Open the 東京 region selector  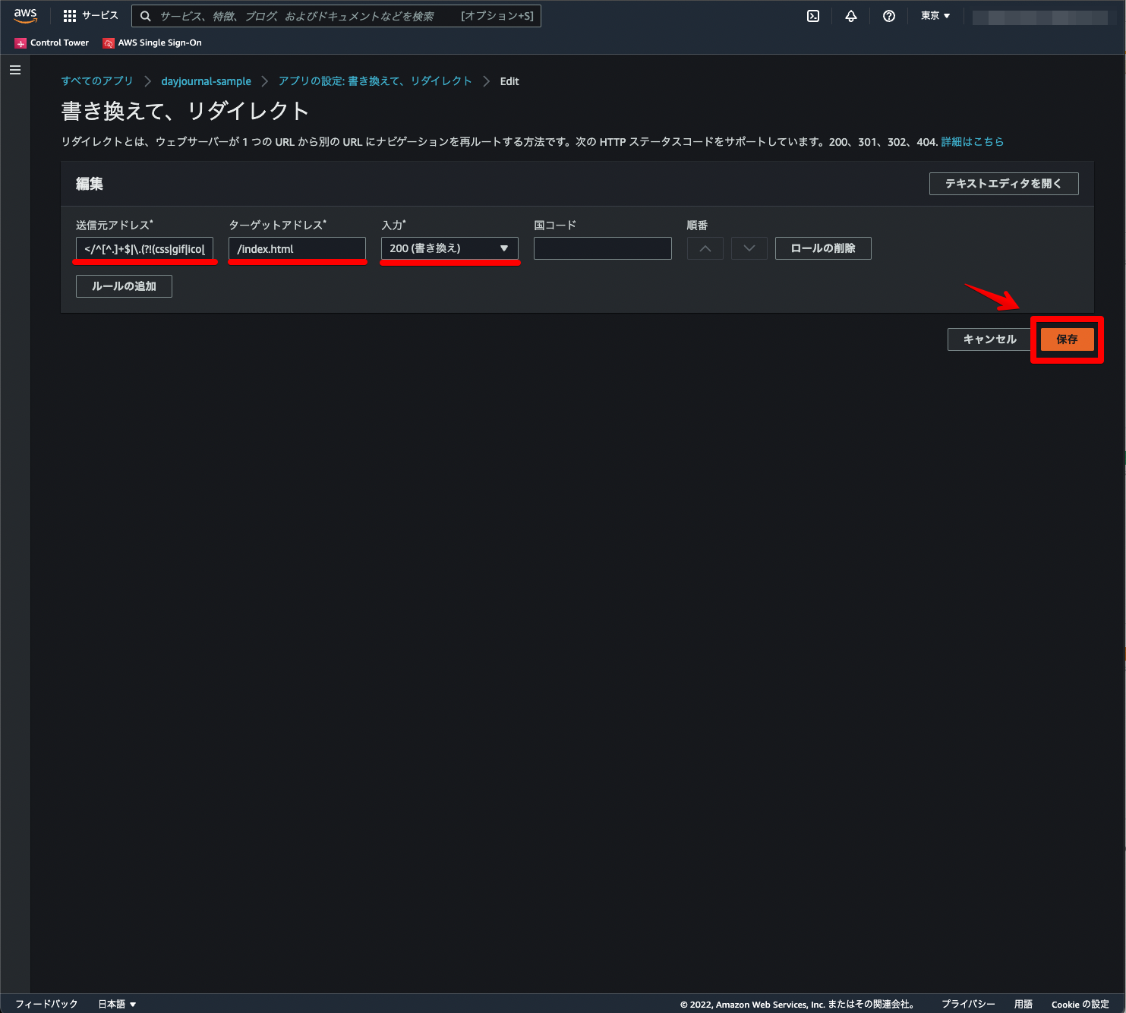[x=935, y=15]
